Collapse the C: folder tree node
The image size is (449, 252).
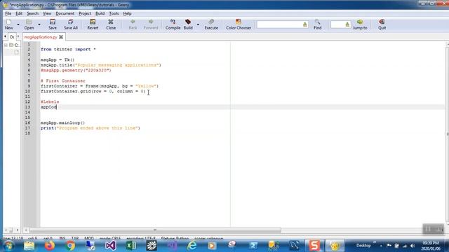tap(6, 45)
